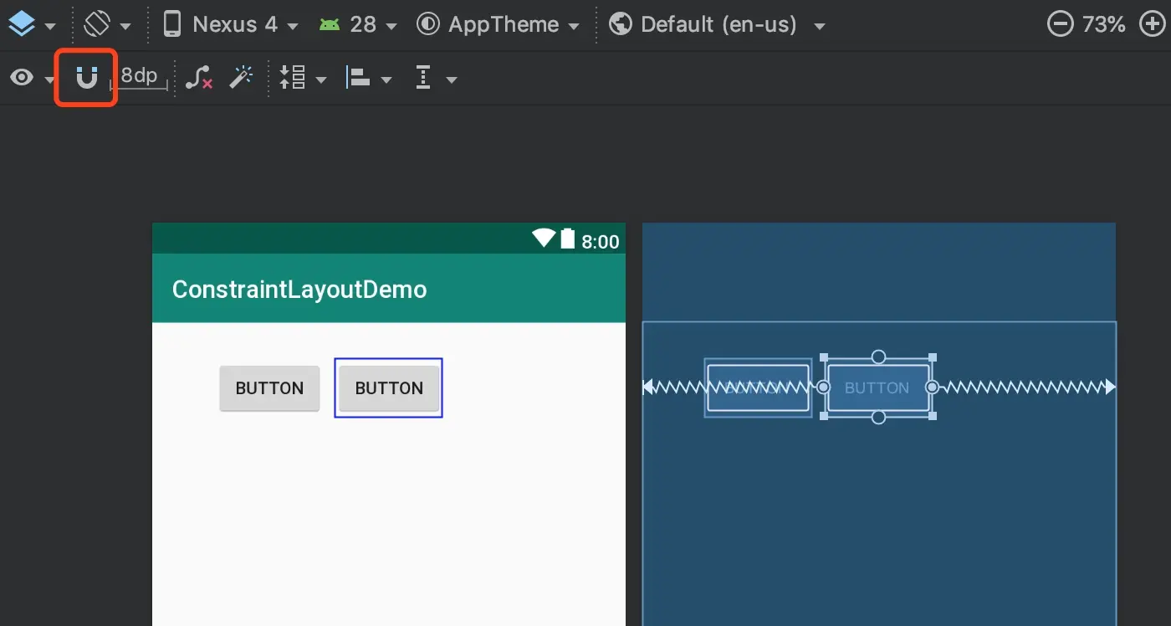Click the ConstraintLayoutDemo app bar title
This screenshot has width=1171, height=626.
(x=299, y=290)
